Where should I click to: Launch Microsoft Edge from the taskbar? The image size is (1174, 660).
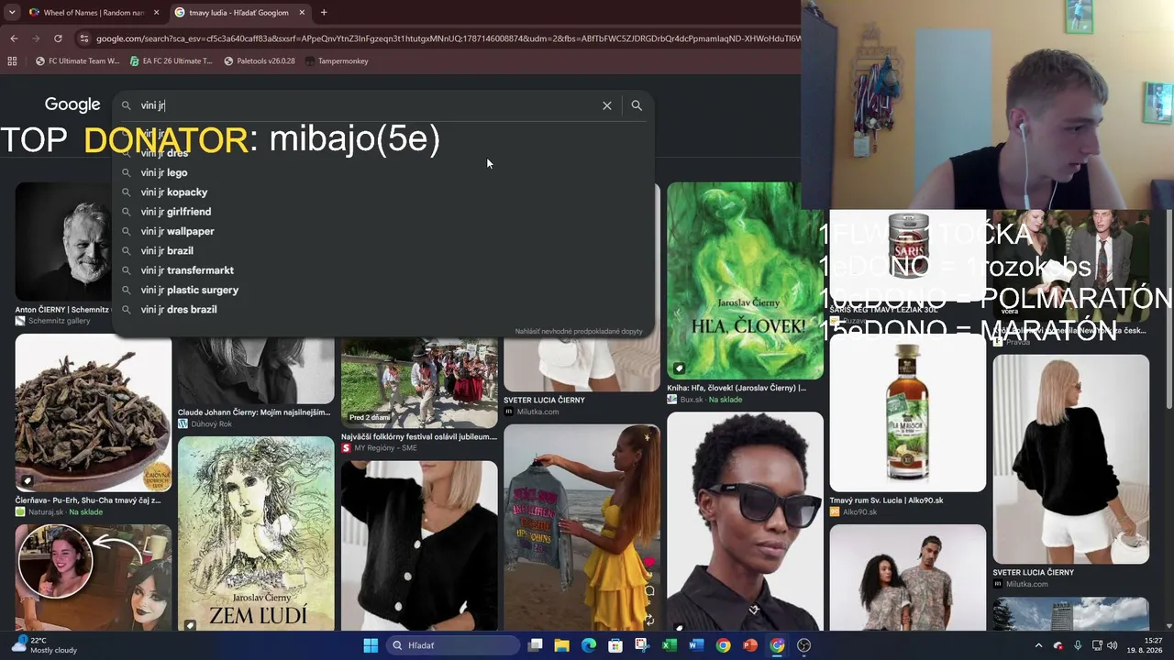[x=589, y=645]
